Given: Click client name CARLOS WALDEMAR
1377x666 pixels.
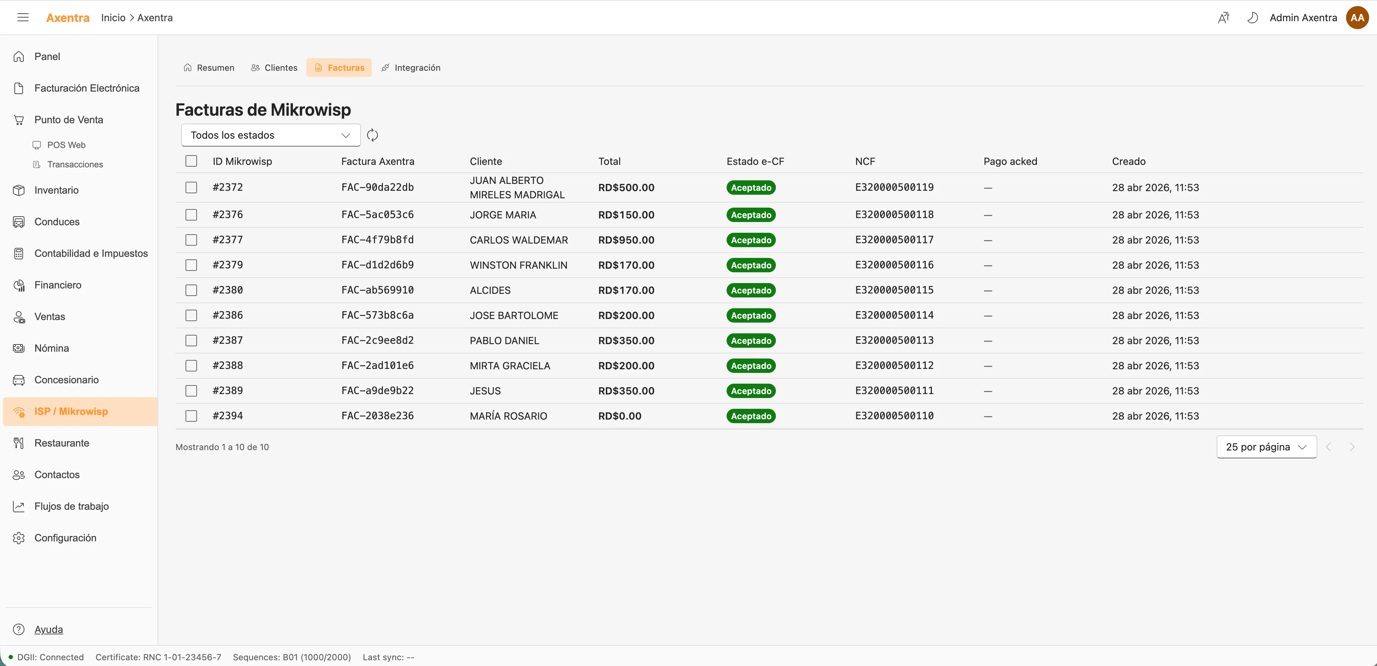Looking at the screenshot, I should [x=518, y=240].
